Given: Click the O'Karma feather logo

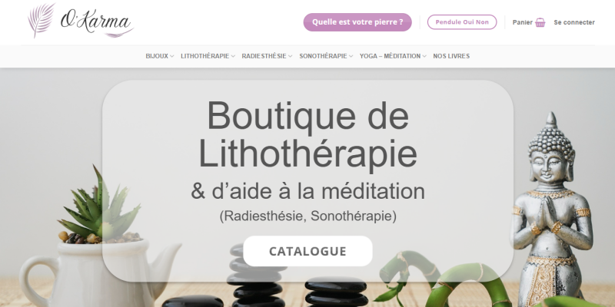Looking at the screenshot, I should coord(42,20).
